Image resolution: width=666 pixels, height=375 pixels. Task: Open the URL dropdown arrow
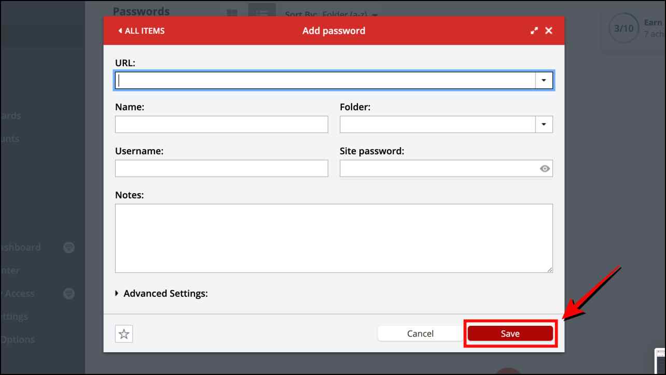544,80
